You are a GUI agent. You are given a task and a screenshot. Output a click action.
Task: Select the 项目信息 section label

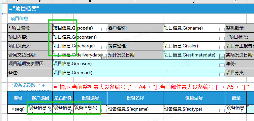pos(19,19)
